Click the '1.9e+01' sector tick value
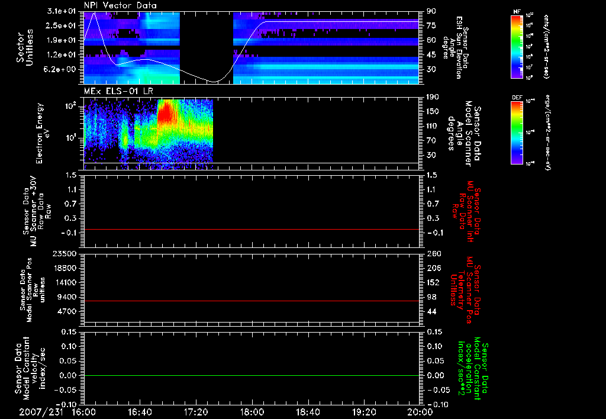This screenshot has width=606, height=419. coord(62,40)
